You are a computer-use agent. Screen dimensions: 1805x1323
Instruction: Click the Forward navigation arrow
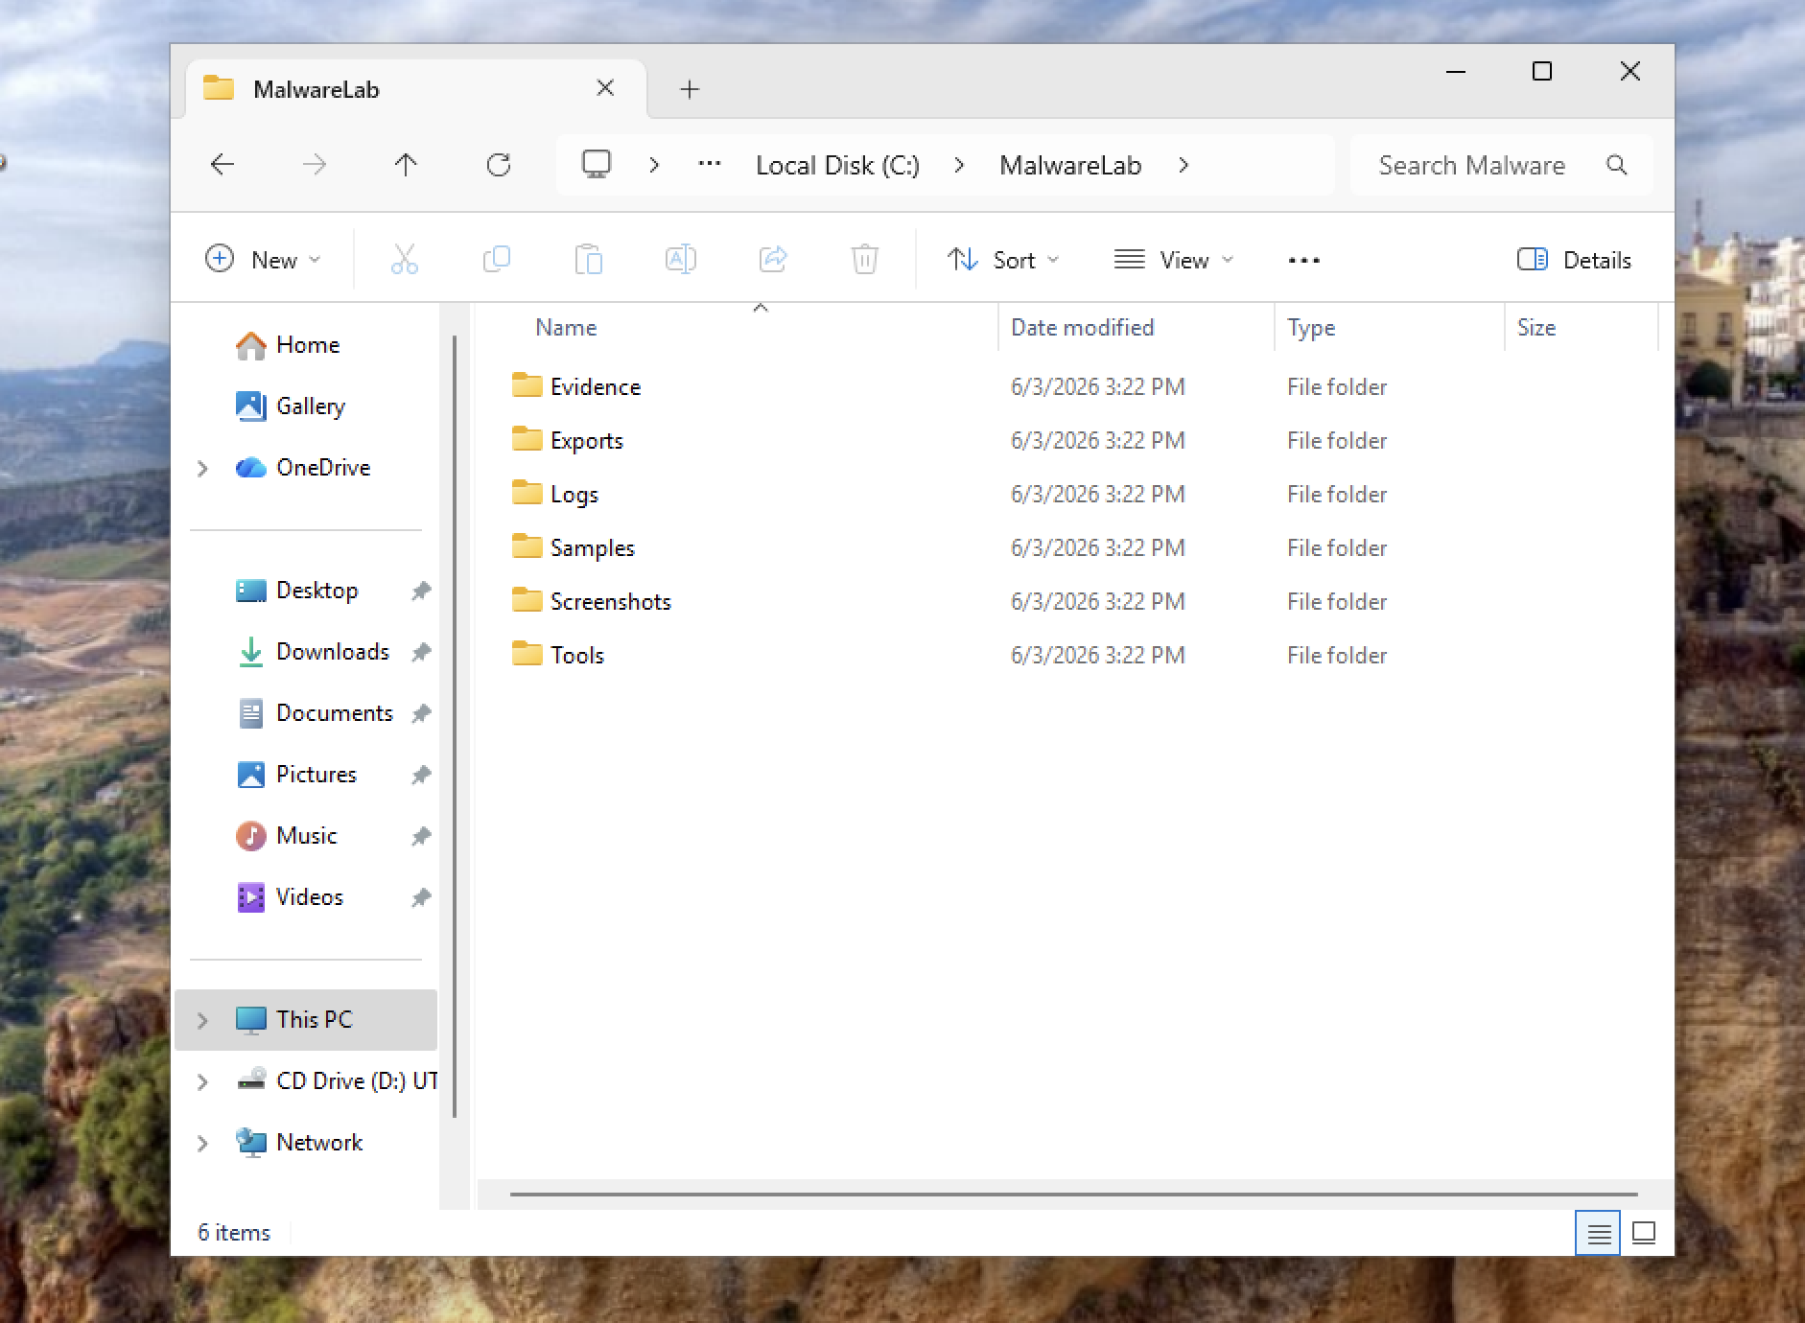[x=314, y=165]
